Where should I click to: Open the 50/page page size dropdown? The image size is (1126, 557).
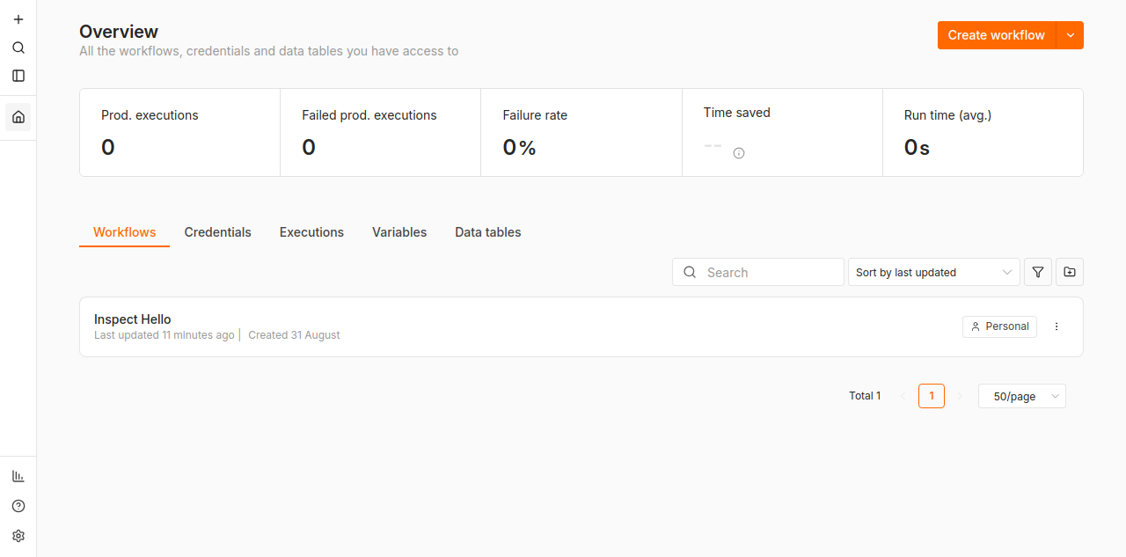[x=1022, y=396]
